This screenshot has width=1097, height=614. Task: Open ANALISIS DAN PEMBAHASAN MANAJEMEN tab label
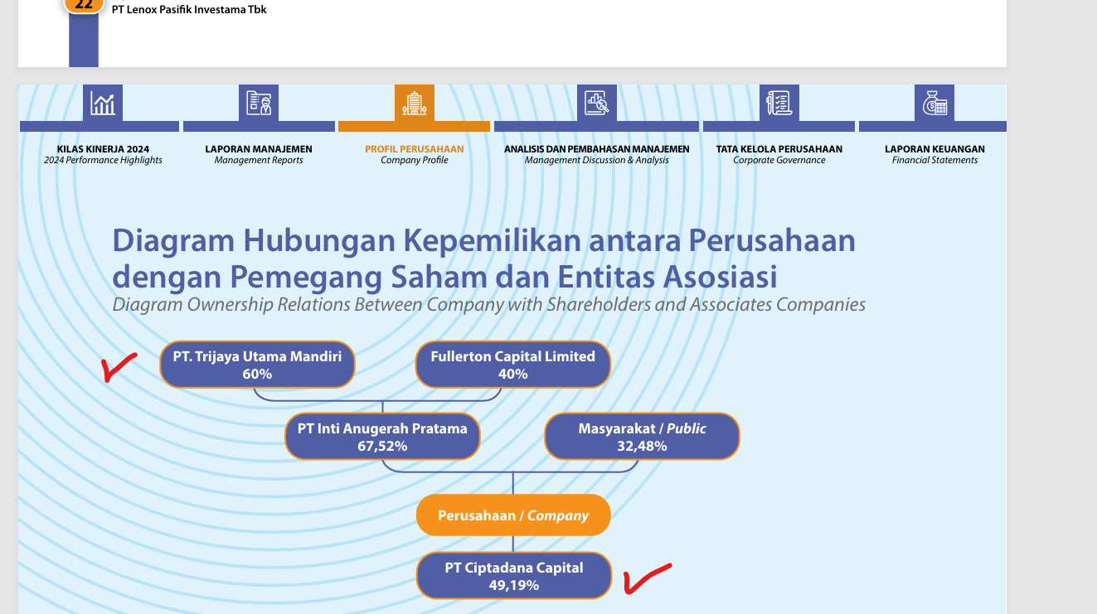coord(597,149)
